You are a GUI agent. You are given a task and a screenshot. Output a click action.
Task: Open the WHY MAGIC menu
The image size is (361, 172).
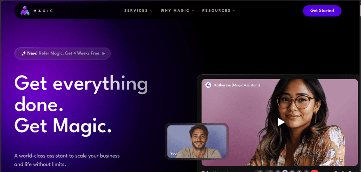click(175, 11)
